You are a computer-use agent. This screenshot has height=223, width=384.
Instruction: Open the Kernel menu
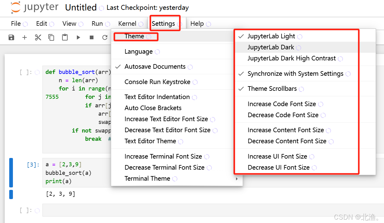[x=127, y=24]
